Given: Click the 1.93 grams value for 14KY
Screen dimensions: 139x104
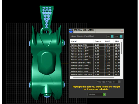Looking at the screenshot, I should click(97, 51).
